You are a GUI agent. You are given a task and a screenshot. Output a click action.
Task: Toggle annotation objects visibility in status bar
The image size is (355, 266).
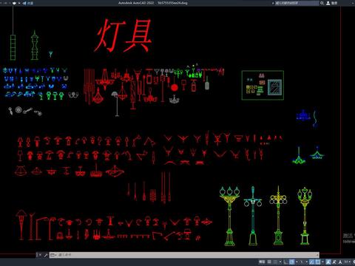tap(328, 262)
